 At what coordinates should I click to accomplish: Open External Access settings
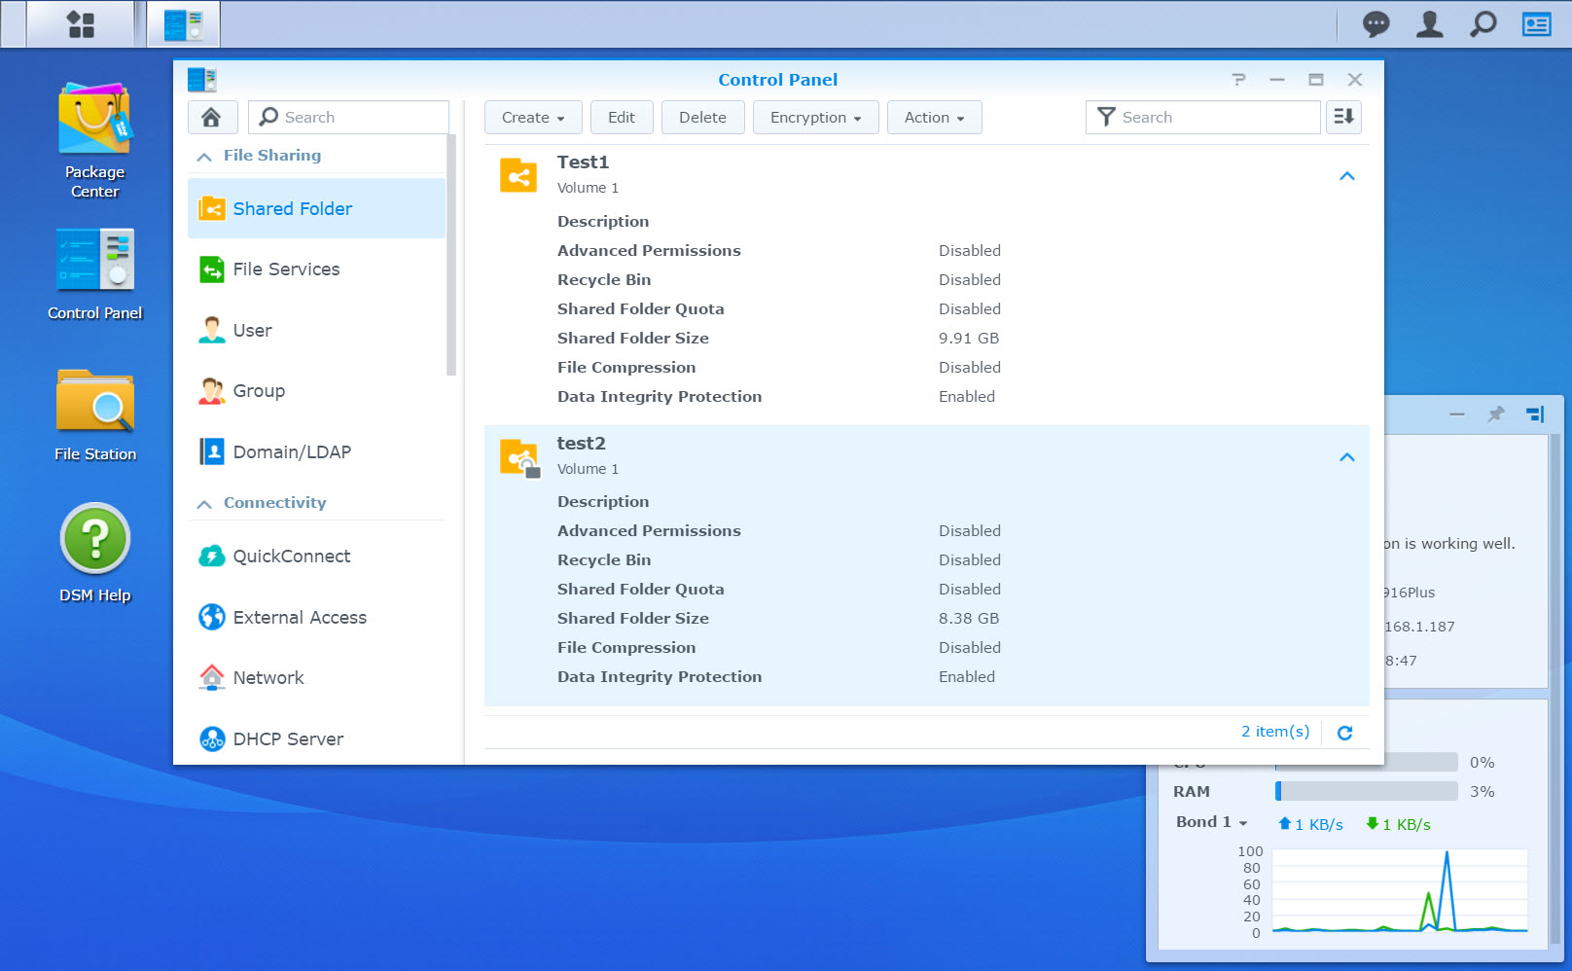[316, 618]
